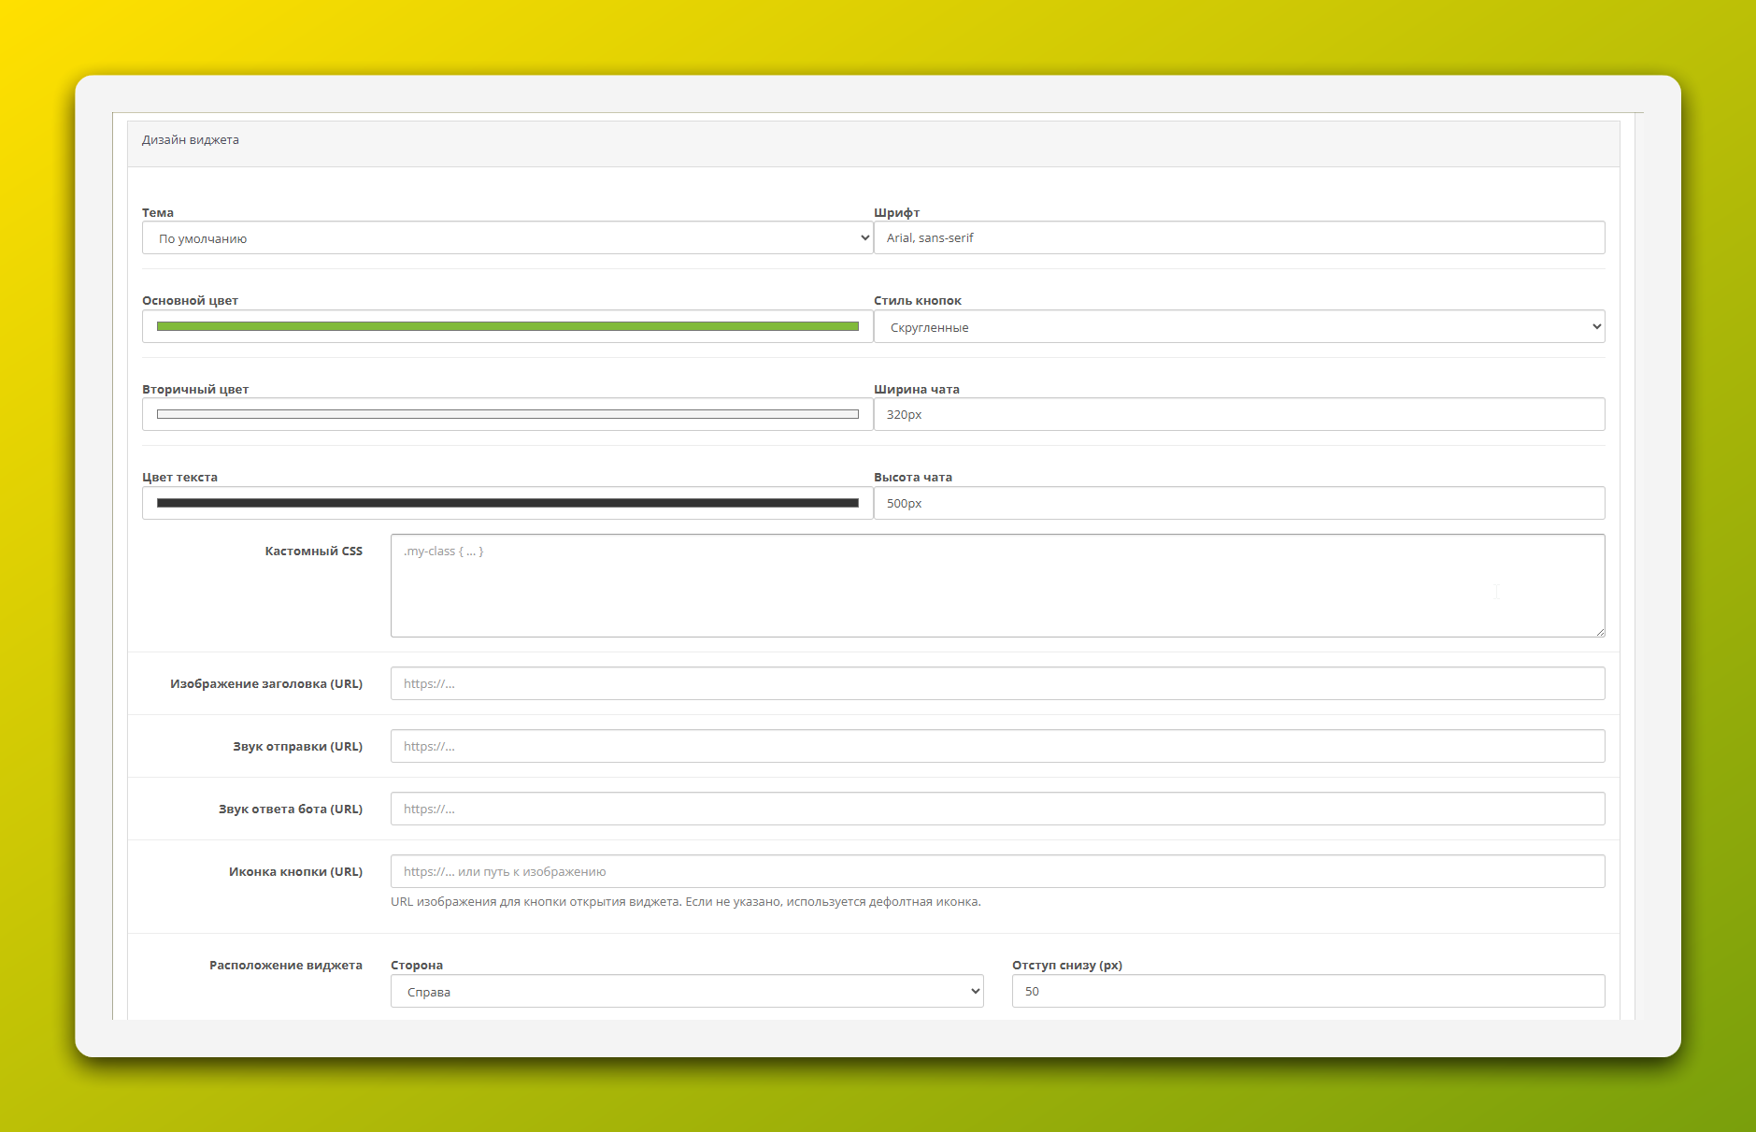Click the Отступ снизу (px) field
Image resolution: width=1756 pixels, height=1132 pixels.
tap(1307, 991)
